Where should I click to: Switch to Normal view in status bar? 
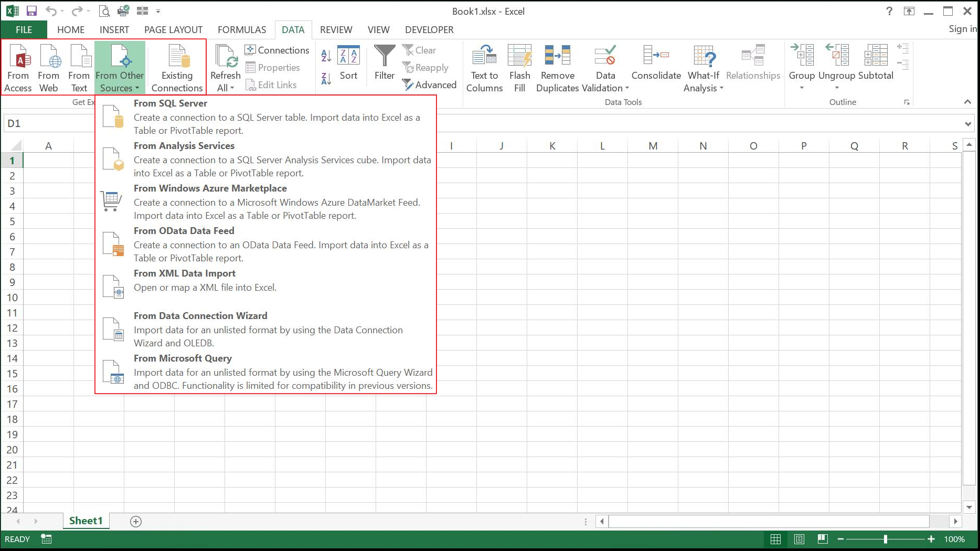click(775, 539)
